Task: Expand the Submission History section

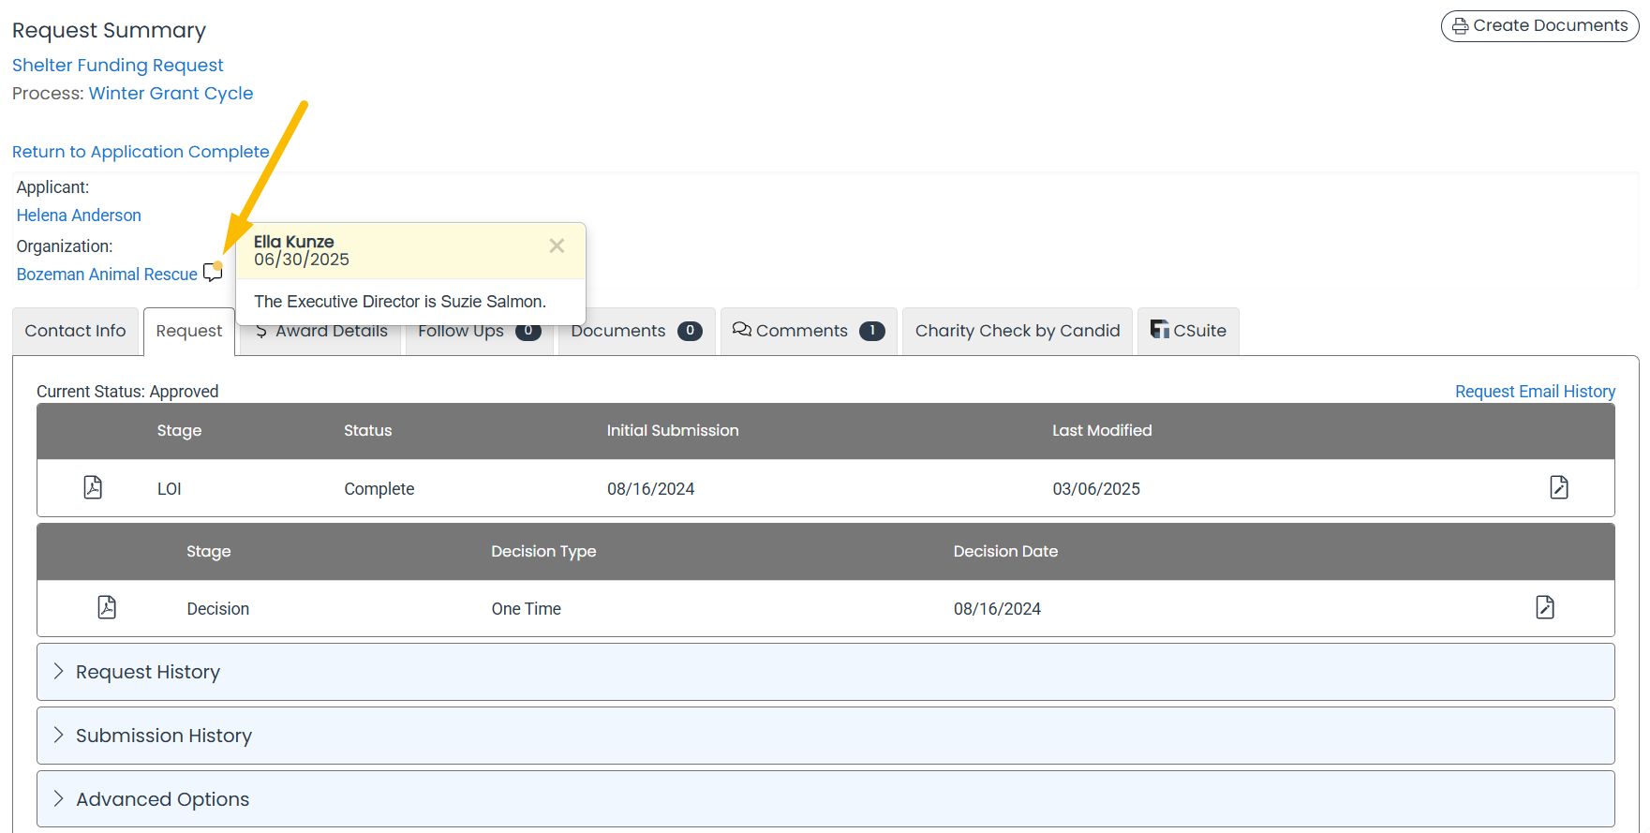Action: [163, 736]
